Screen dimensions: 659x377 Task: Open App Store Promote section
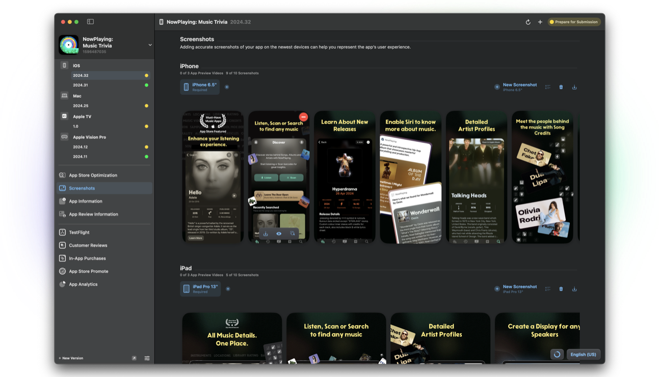(x=104, y=271)
